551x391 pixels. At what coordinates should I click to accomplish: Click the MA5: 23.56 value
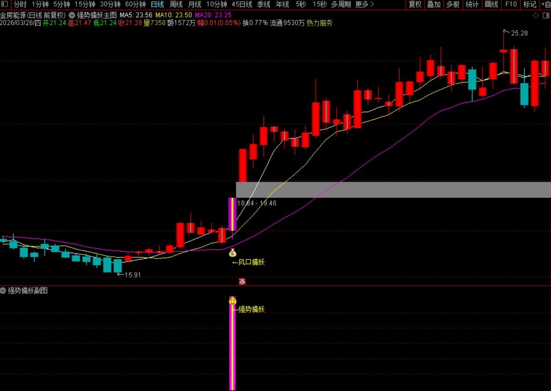tap(136, 14)
